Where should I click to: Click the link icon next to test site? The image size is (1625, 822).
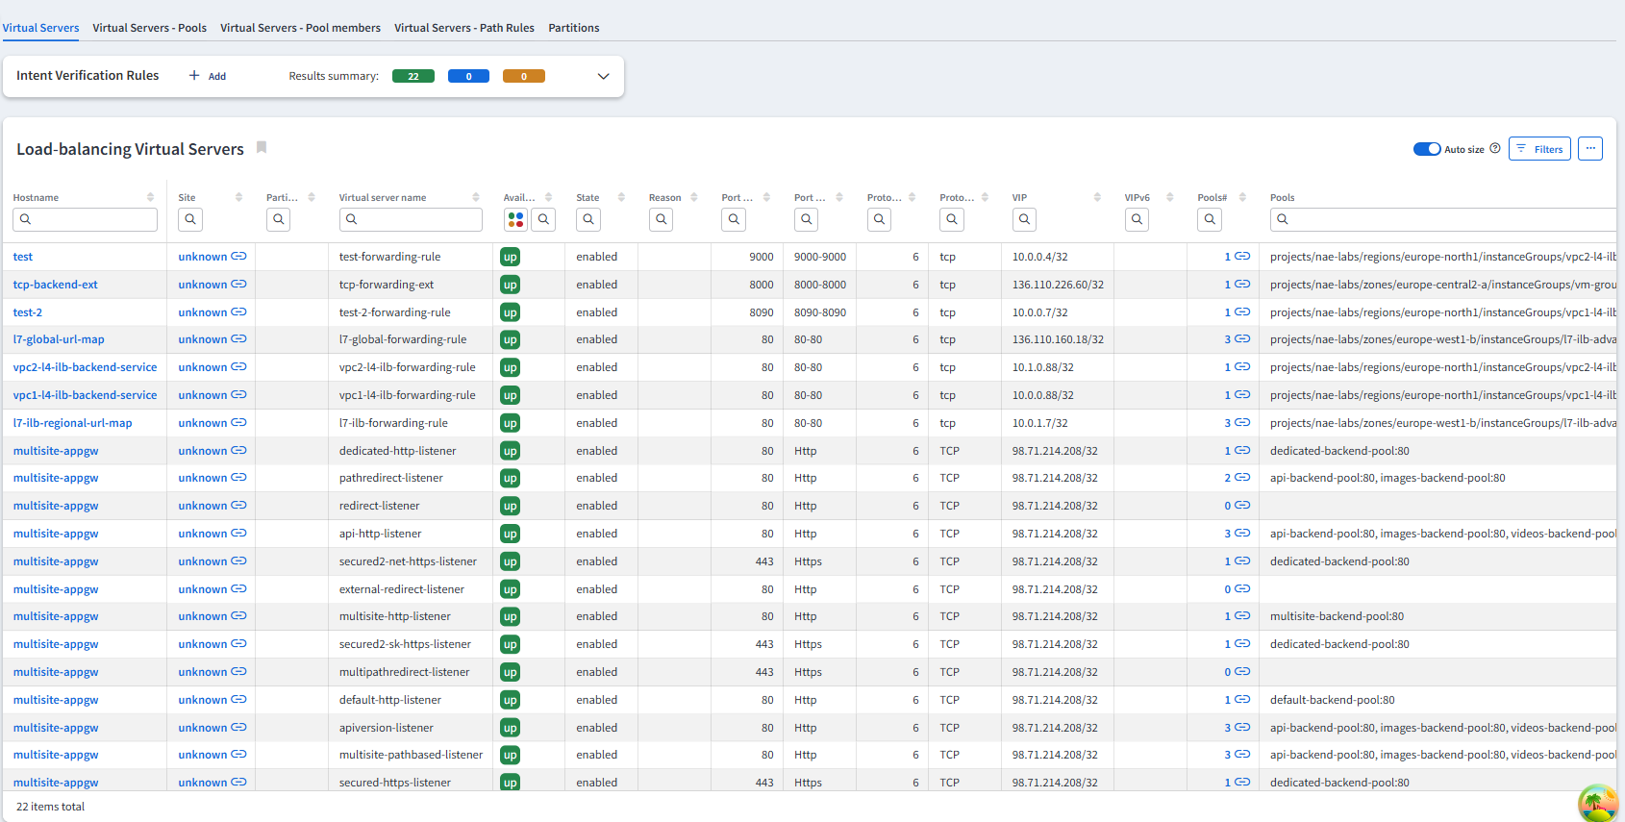pyautogui.click(x=239, y=257)
